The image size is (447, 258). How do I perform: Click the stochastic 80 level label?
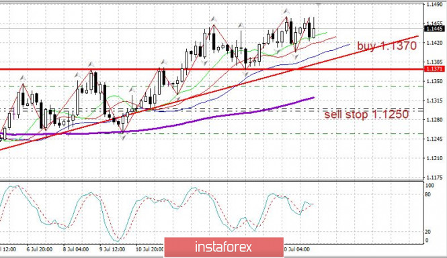(x=428, y=194)
